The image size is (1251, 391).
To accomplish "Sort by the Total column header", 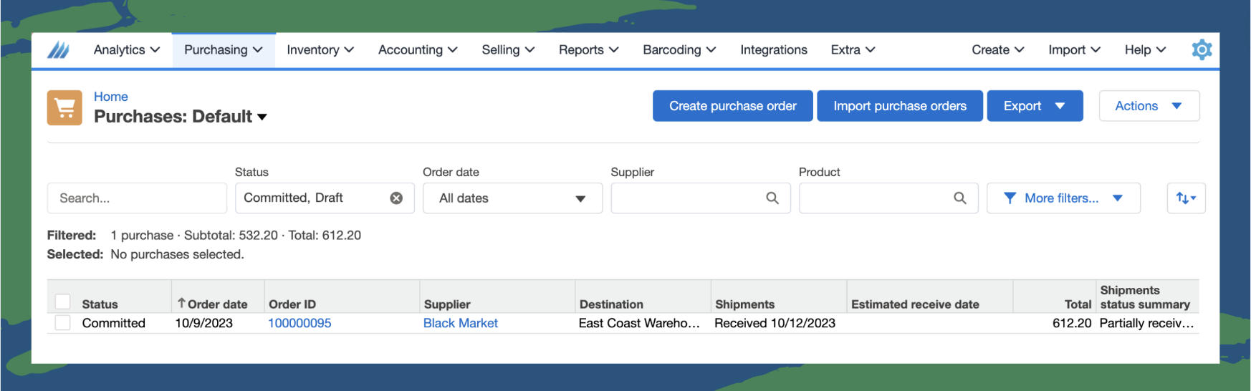I will (1078, 304).
